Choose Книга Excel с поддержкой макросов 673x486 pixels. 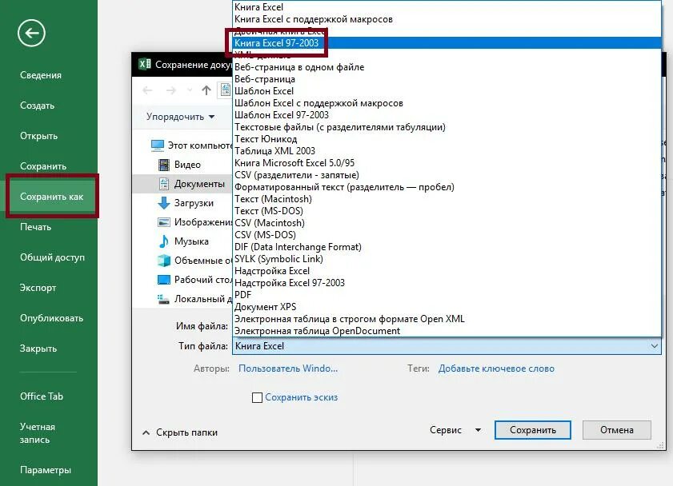(x=447, y=19)
